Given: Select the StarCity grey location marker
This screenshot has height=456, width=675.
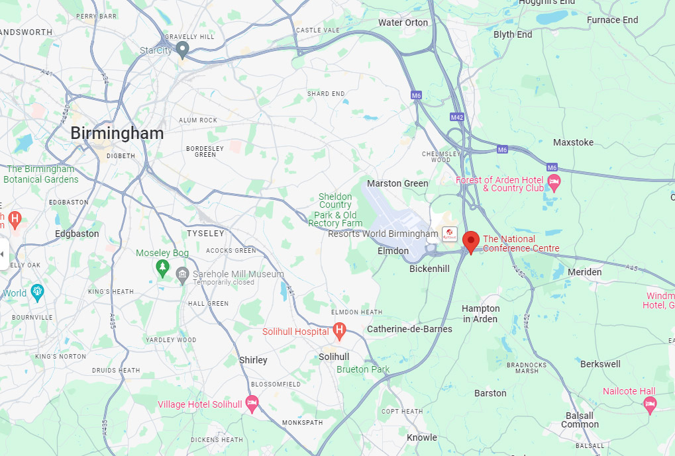Looking at the screenshot, I should (183, 50).
